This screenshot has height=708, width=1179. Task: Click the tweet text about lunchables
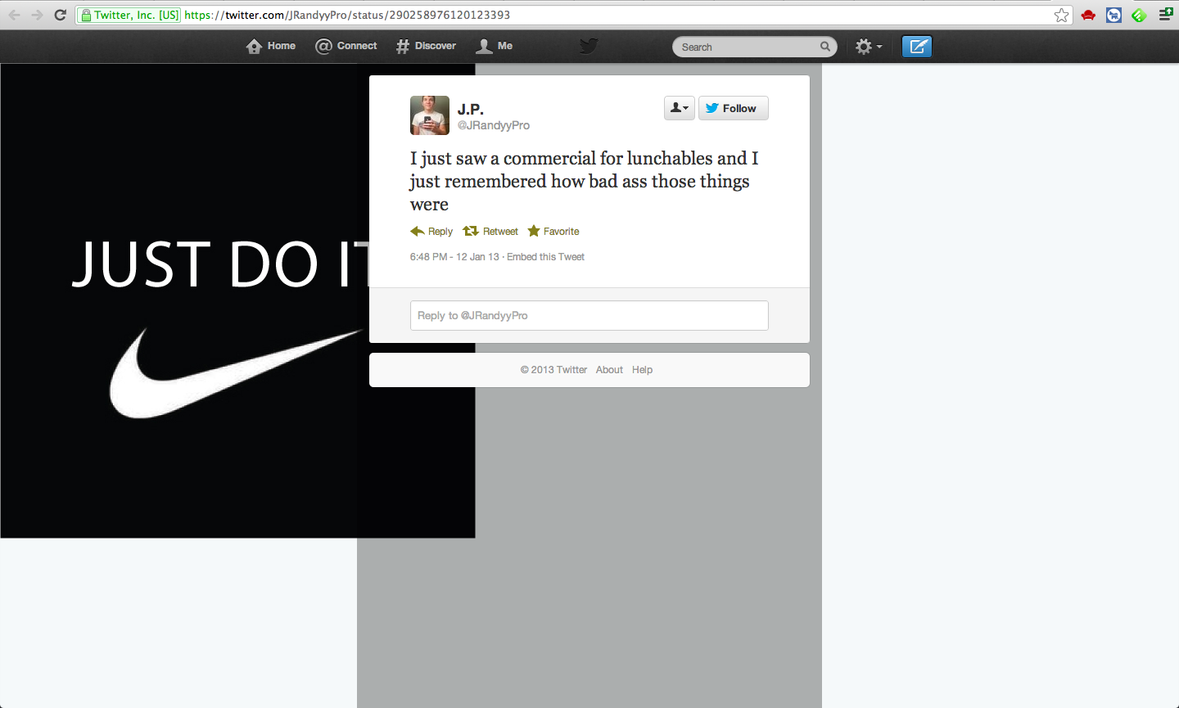pos(585,181)
